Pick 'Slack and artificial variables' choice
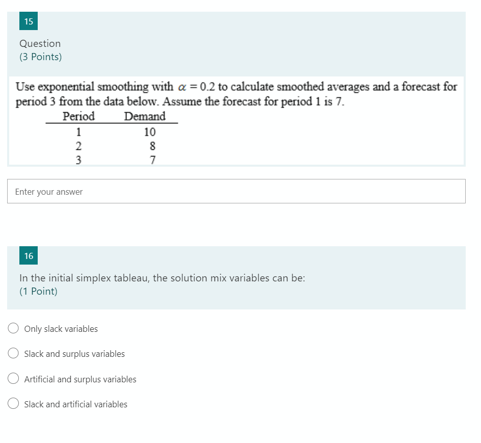 [x=75, y=404]
